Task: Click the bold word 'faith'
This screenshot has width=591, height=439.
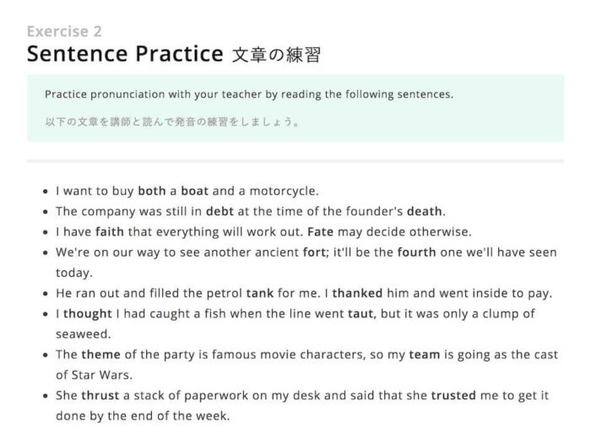Action: 110,231
